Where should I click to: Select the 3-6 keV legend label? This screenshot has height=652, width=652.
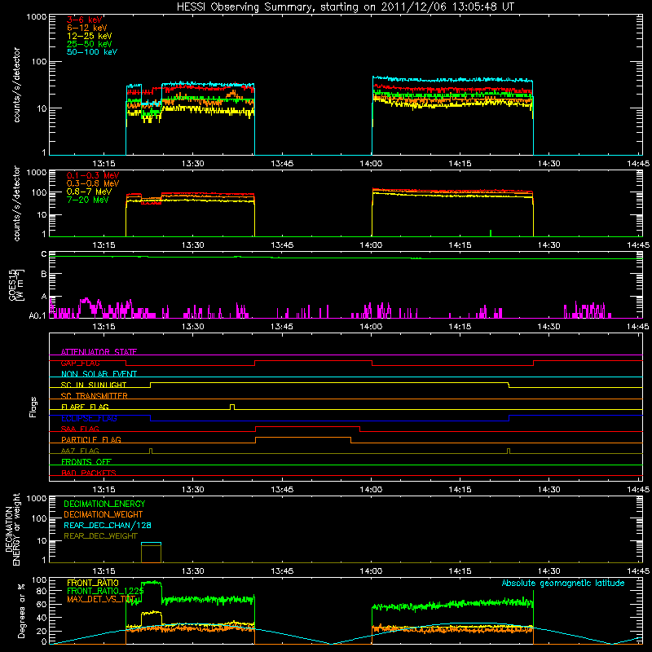[85, 20]
